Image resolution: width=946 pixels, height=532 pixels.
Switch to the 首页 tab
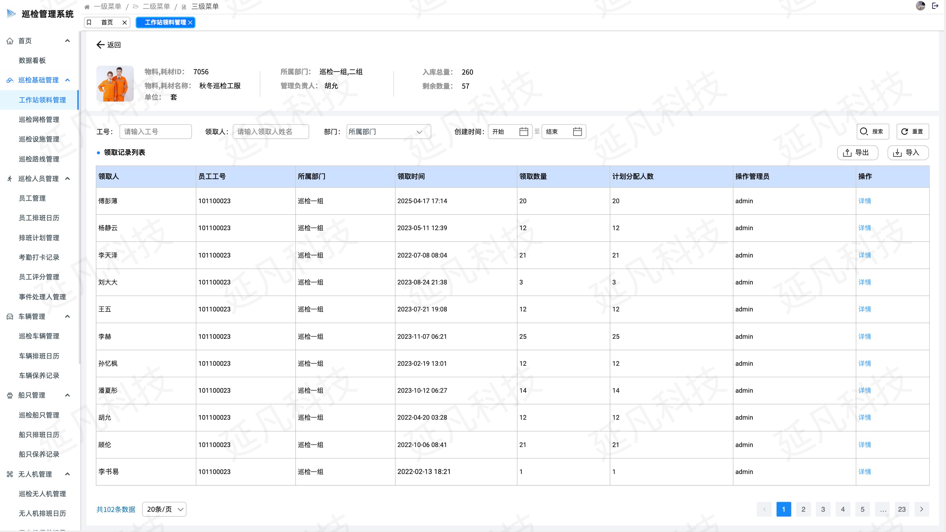(107, 23)
